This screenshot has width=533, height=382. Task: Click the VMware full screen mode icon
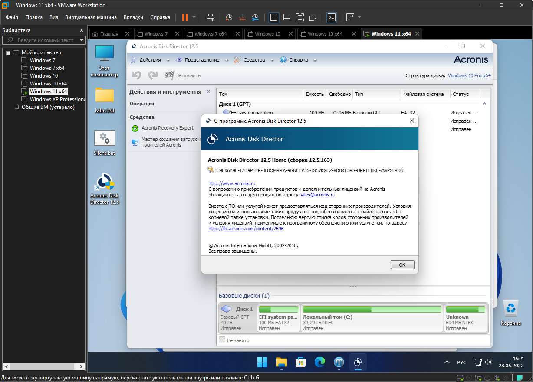299,17
